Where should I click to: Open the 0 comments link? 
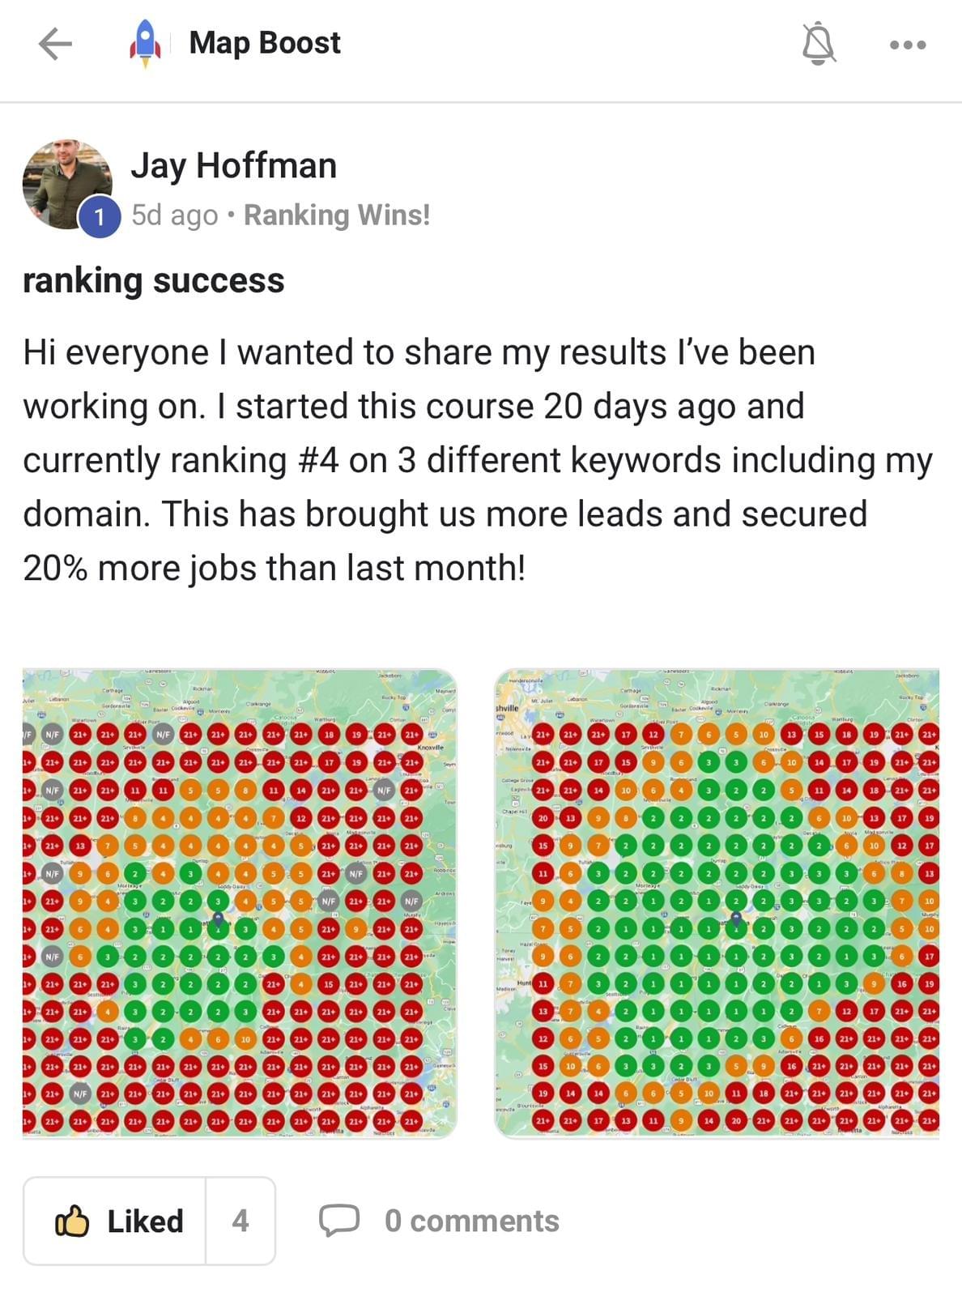pyautogui.click(x=471, y=1221)
